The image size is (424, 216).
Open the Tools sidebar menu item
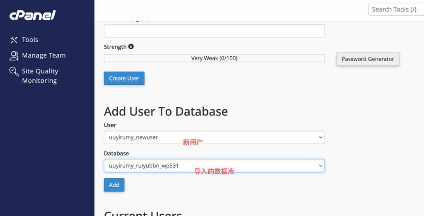coord(30,40)
